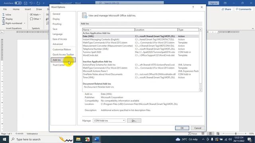Select the Time (XML) add-in row
This screenshot has height=143, width=255.
click(x=141, y=77)
